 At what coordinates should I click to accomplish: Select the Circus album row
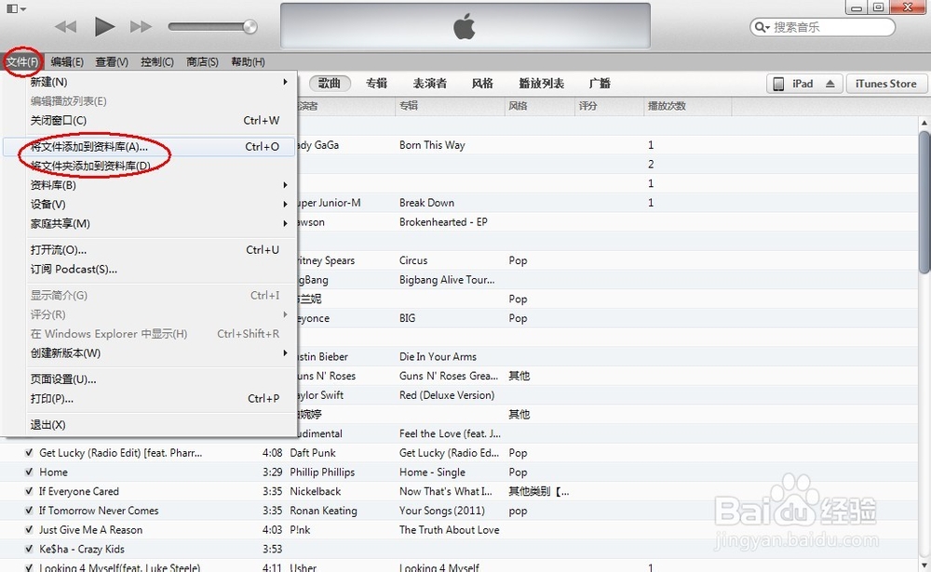[x=413, y=260]
